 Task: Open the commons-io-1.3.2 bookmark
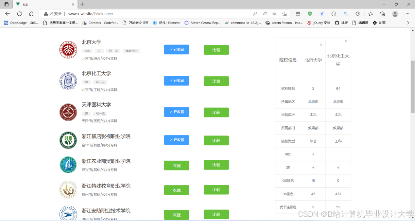[243, 23]
